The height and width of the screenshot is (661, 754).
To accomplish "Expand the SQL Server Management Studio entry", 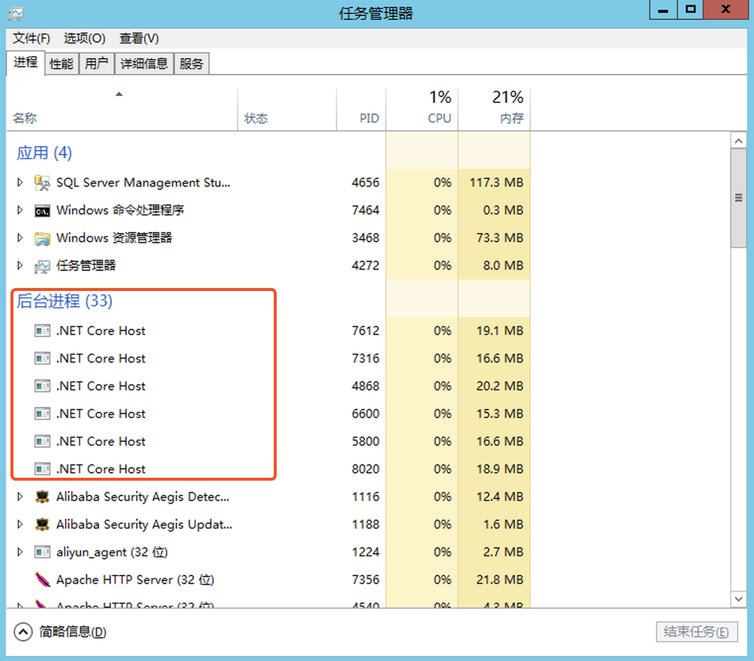I will pos(20,182).
